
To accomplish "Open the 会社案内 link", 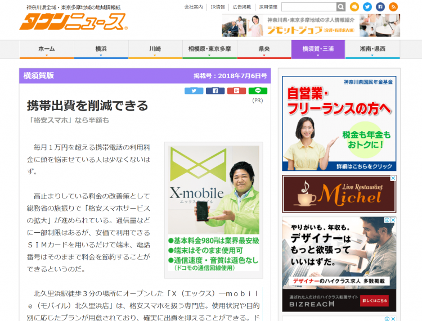I will (x=194, y=7).
